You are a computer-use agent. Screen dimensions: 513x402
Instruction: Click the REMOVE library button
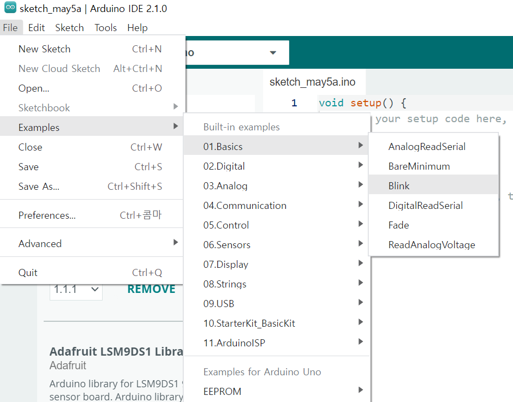151,289
